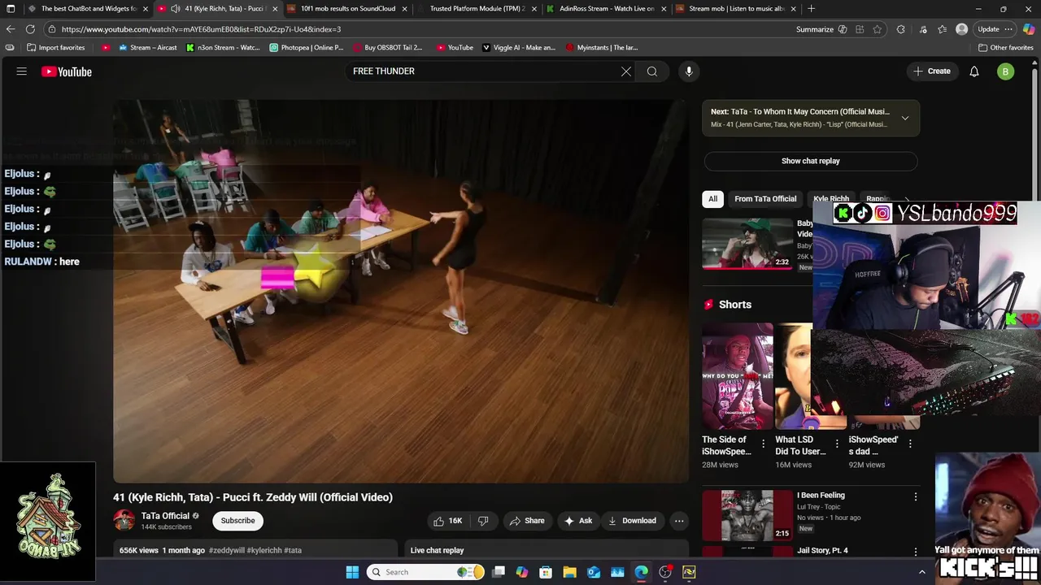Select the All filter chip
Viewport: 1041px width, 585px height.
pos(712,199)
